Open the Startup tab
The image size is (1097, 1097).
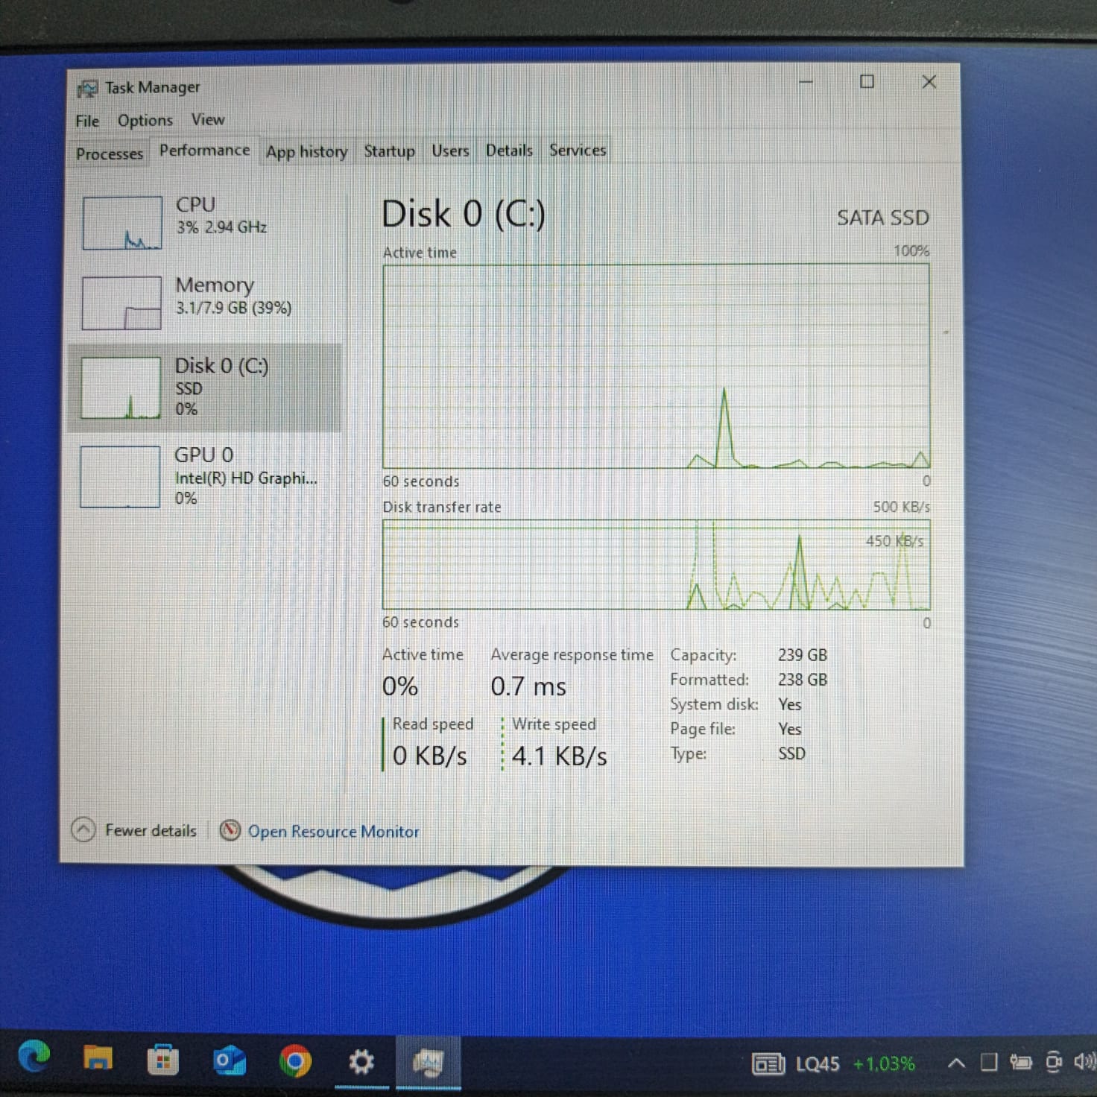[x=389, y=151]
